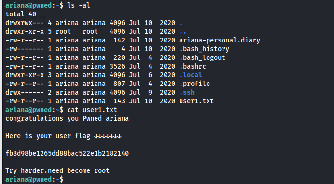Select user1.txt in the listing
This screenshot has height=184, width=334.
click(196, 101)
